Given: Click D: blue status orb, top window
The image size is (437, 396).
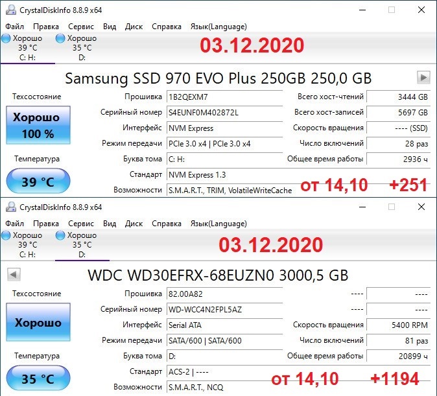Looking at the screenshot, I should point(60,38).
